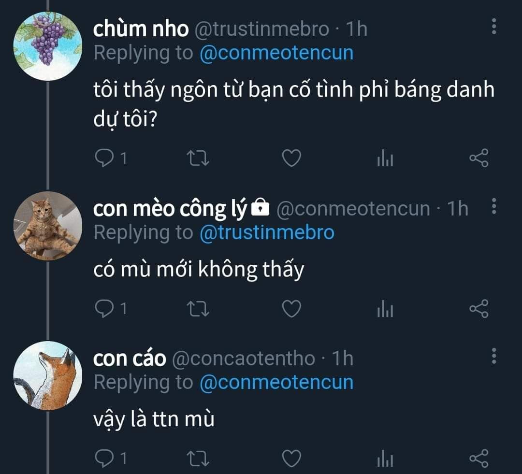The width and height of the screenshot is (522, 474).
Task: View analytics for con cáo's tweet
Action: [385, 459]
